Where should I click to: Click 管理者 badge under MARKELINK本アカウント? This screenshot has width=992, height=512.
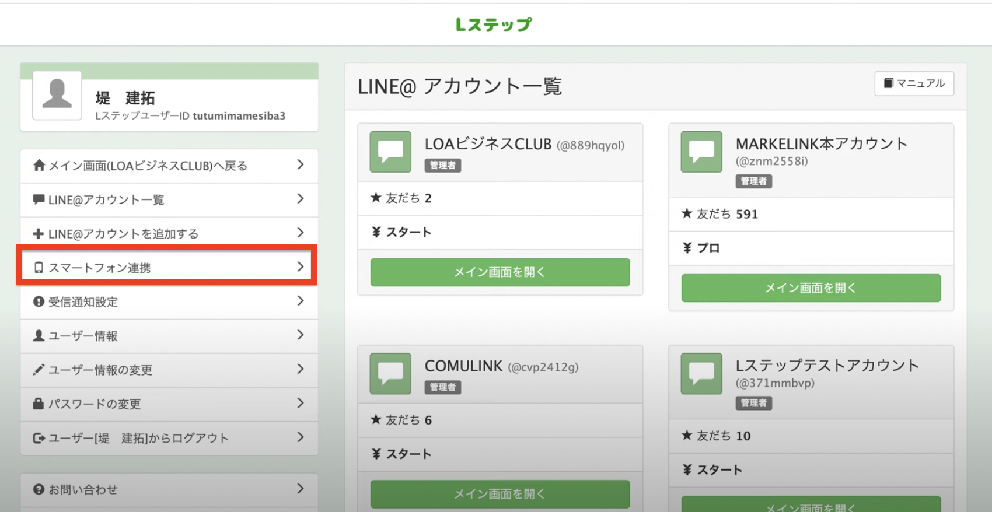point(754,181)
